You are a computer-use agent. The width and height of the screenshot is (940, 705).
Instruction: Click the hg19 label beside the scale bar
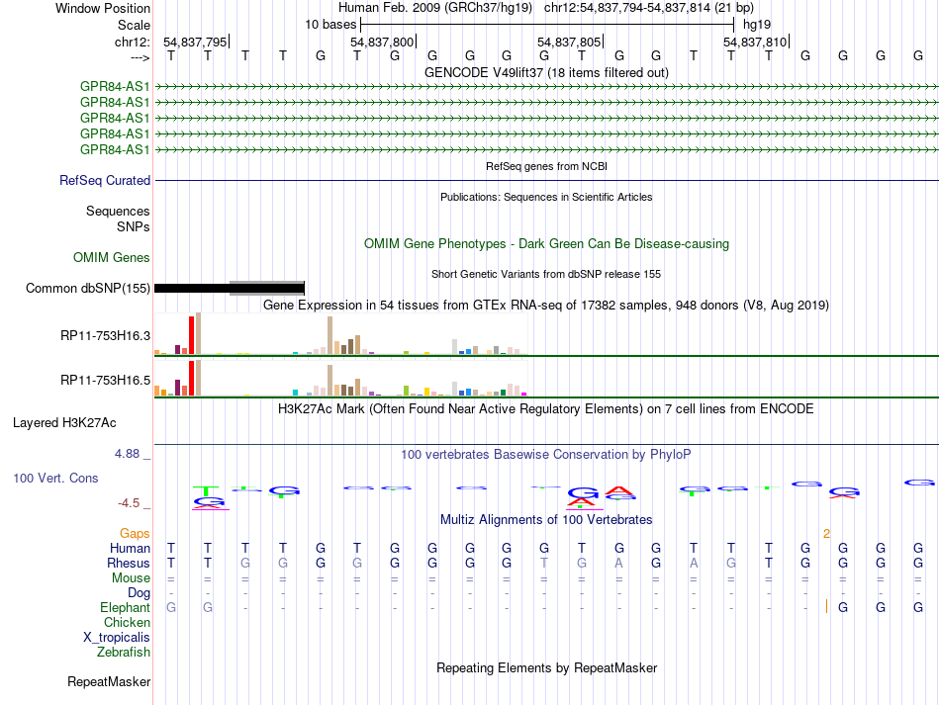tap(757, 25)
